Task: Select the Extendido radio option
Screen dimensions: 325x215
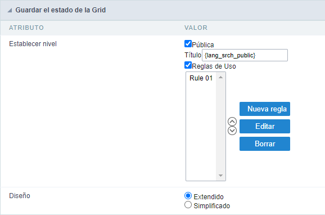Action: [x=188, y=196]
